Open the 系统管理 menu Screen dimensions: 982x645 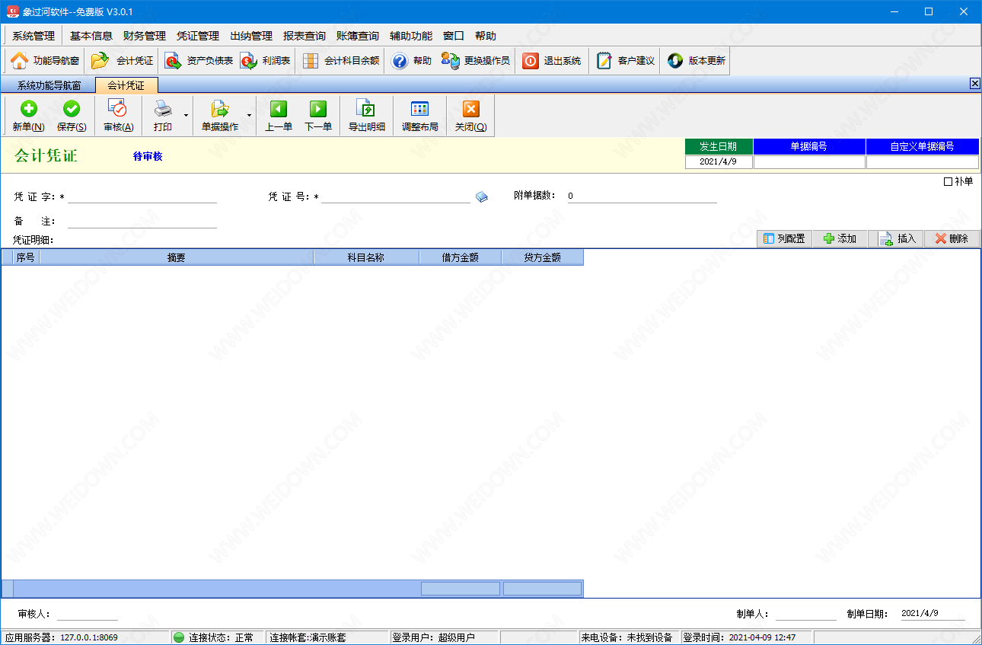33,36
